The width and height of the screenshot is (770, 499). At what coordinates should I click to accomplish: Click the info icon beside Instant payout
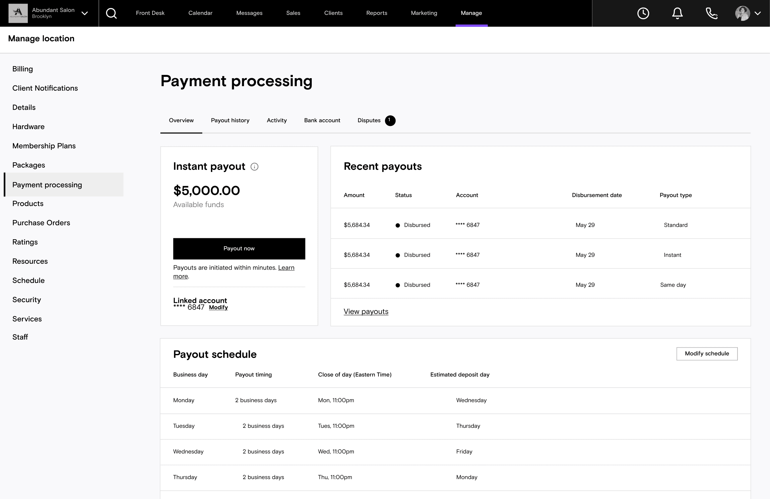tap(254, 167)
